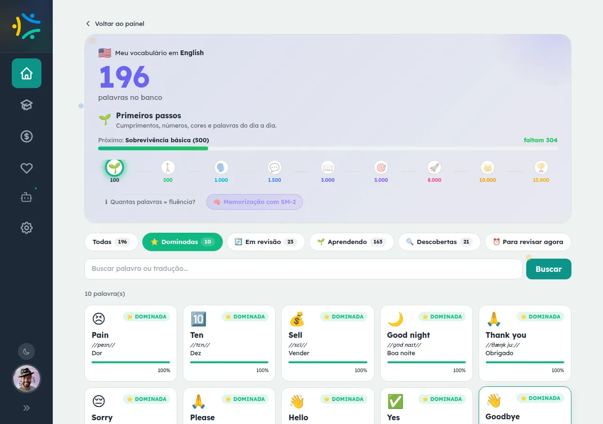Click the app logo in sidebar
This screenshot has width=603, height=424.
26,26
